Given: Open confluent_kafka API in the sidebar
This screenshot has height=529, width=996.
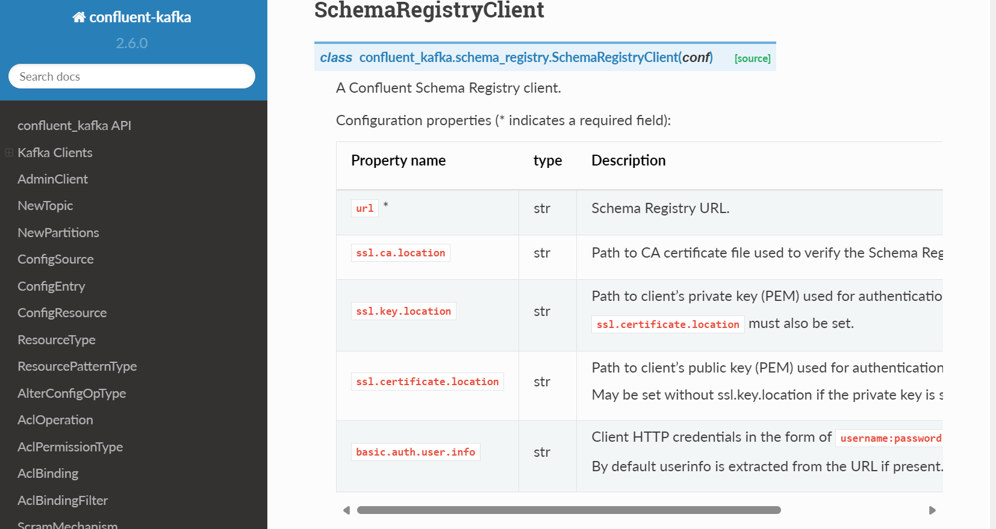Looking at the screenshot, I should [x=74, y=126].
